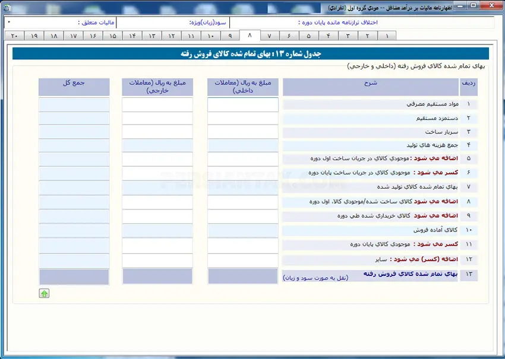Click the application icon in the title bar
Image resolution: width=505 pixels, height=359 pixels.
[x=7, y=7]
